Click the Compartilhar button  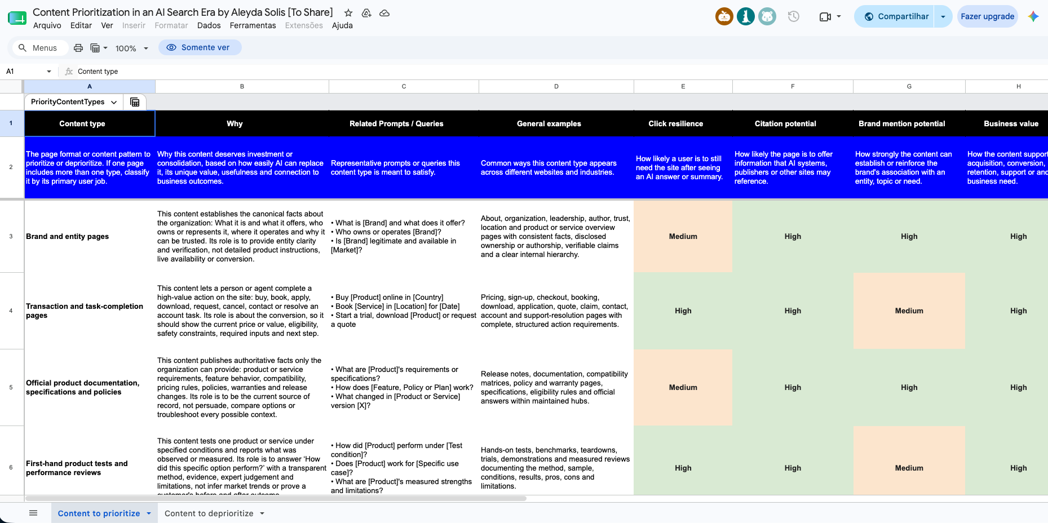pyautogui.click(x=895, y=16)
